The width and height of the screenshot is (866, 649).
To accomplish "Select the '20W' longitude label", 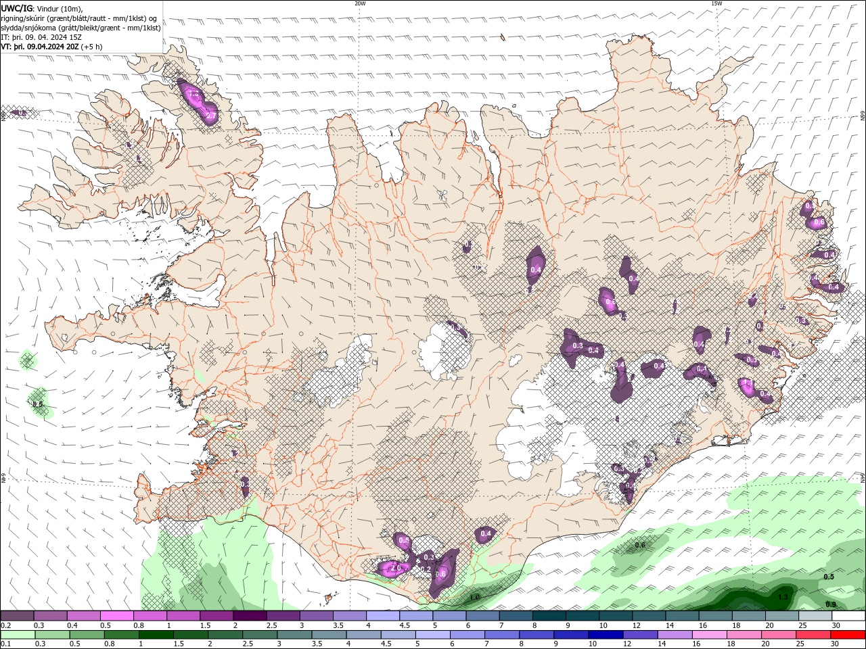I will click(x=360, y=3).
